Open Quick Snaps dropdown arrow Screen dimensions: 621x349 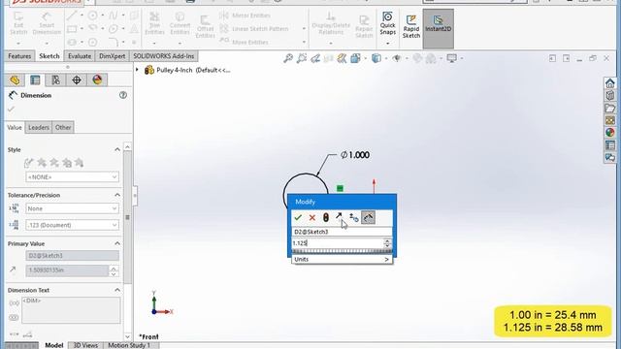[388, 43]
